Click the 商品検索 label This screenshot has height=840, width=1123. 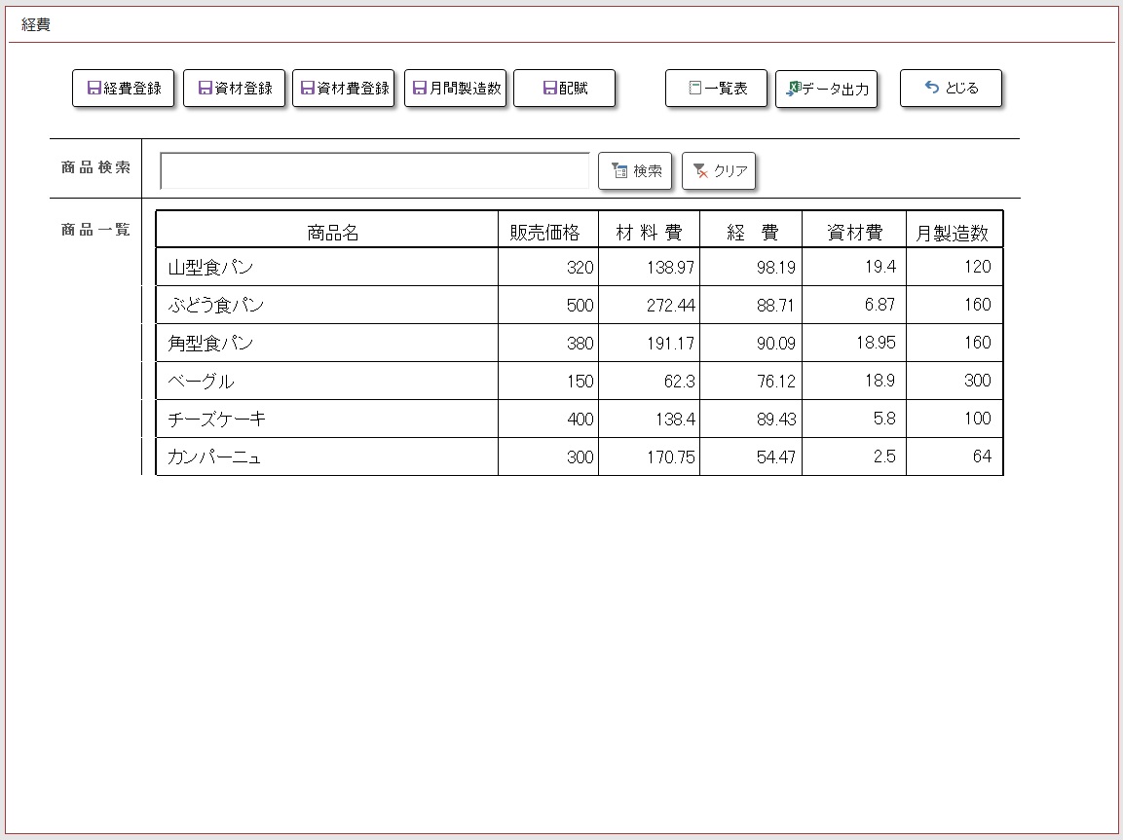(95, 167)
